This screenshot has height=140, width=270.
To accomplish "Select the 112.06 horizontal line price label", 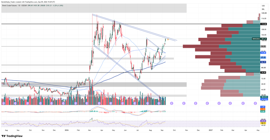I will 264,24.
